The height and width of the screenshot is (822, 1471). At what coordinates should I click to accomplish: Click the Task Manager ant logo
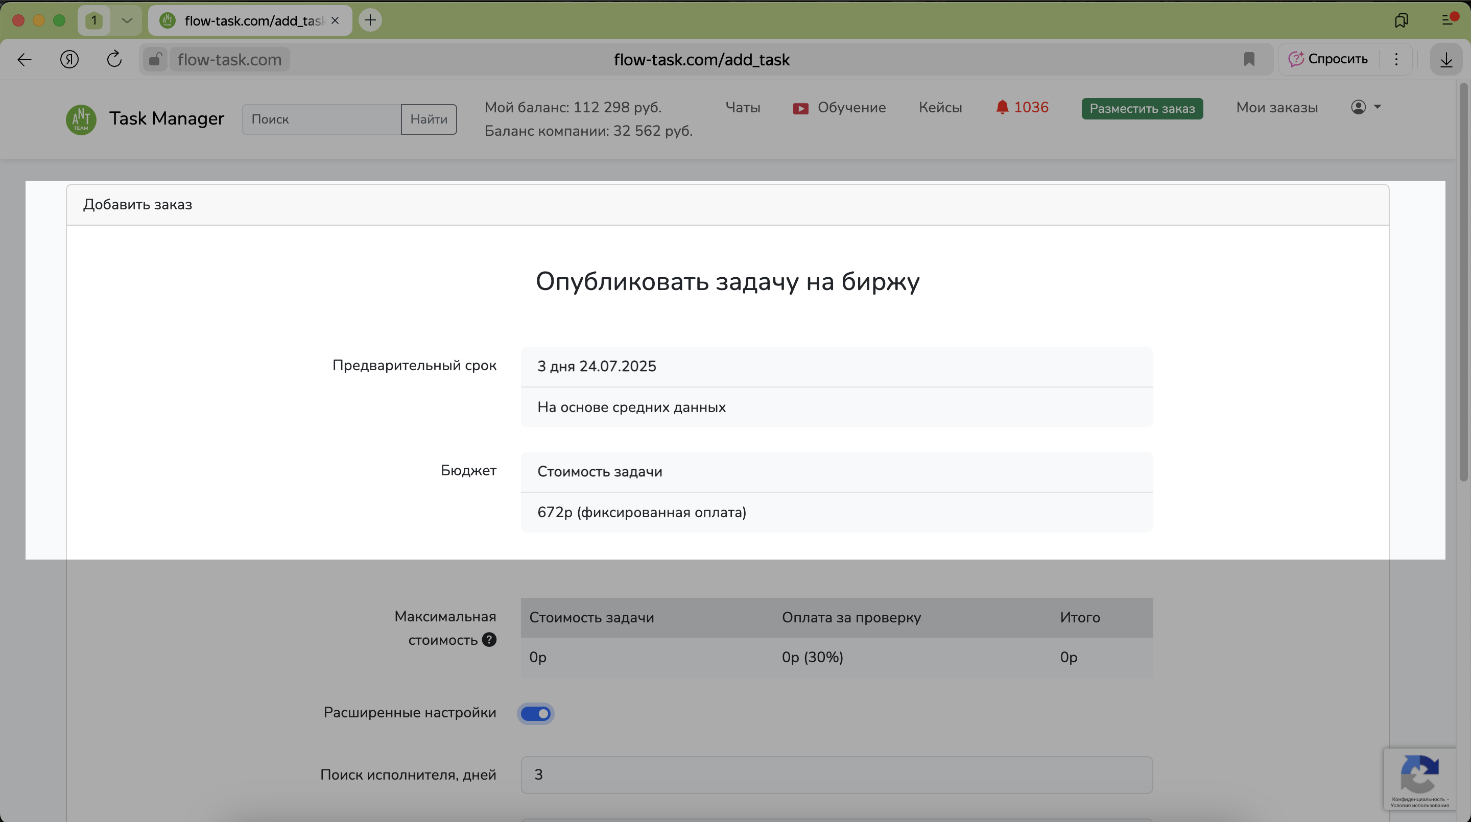pos(81,119)
